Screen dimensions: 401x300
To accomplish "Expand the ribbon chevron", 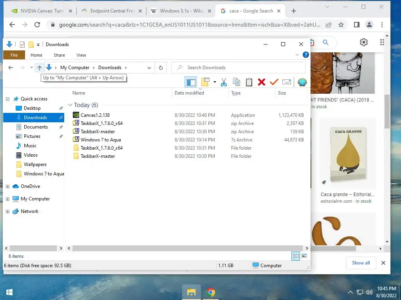I will pos(297,55).
